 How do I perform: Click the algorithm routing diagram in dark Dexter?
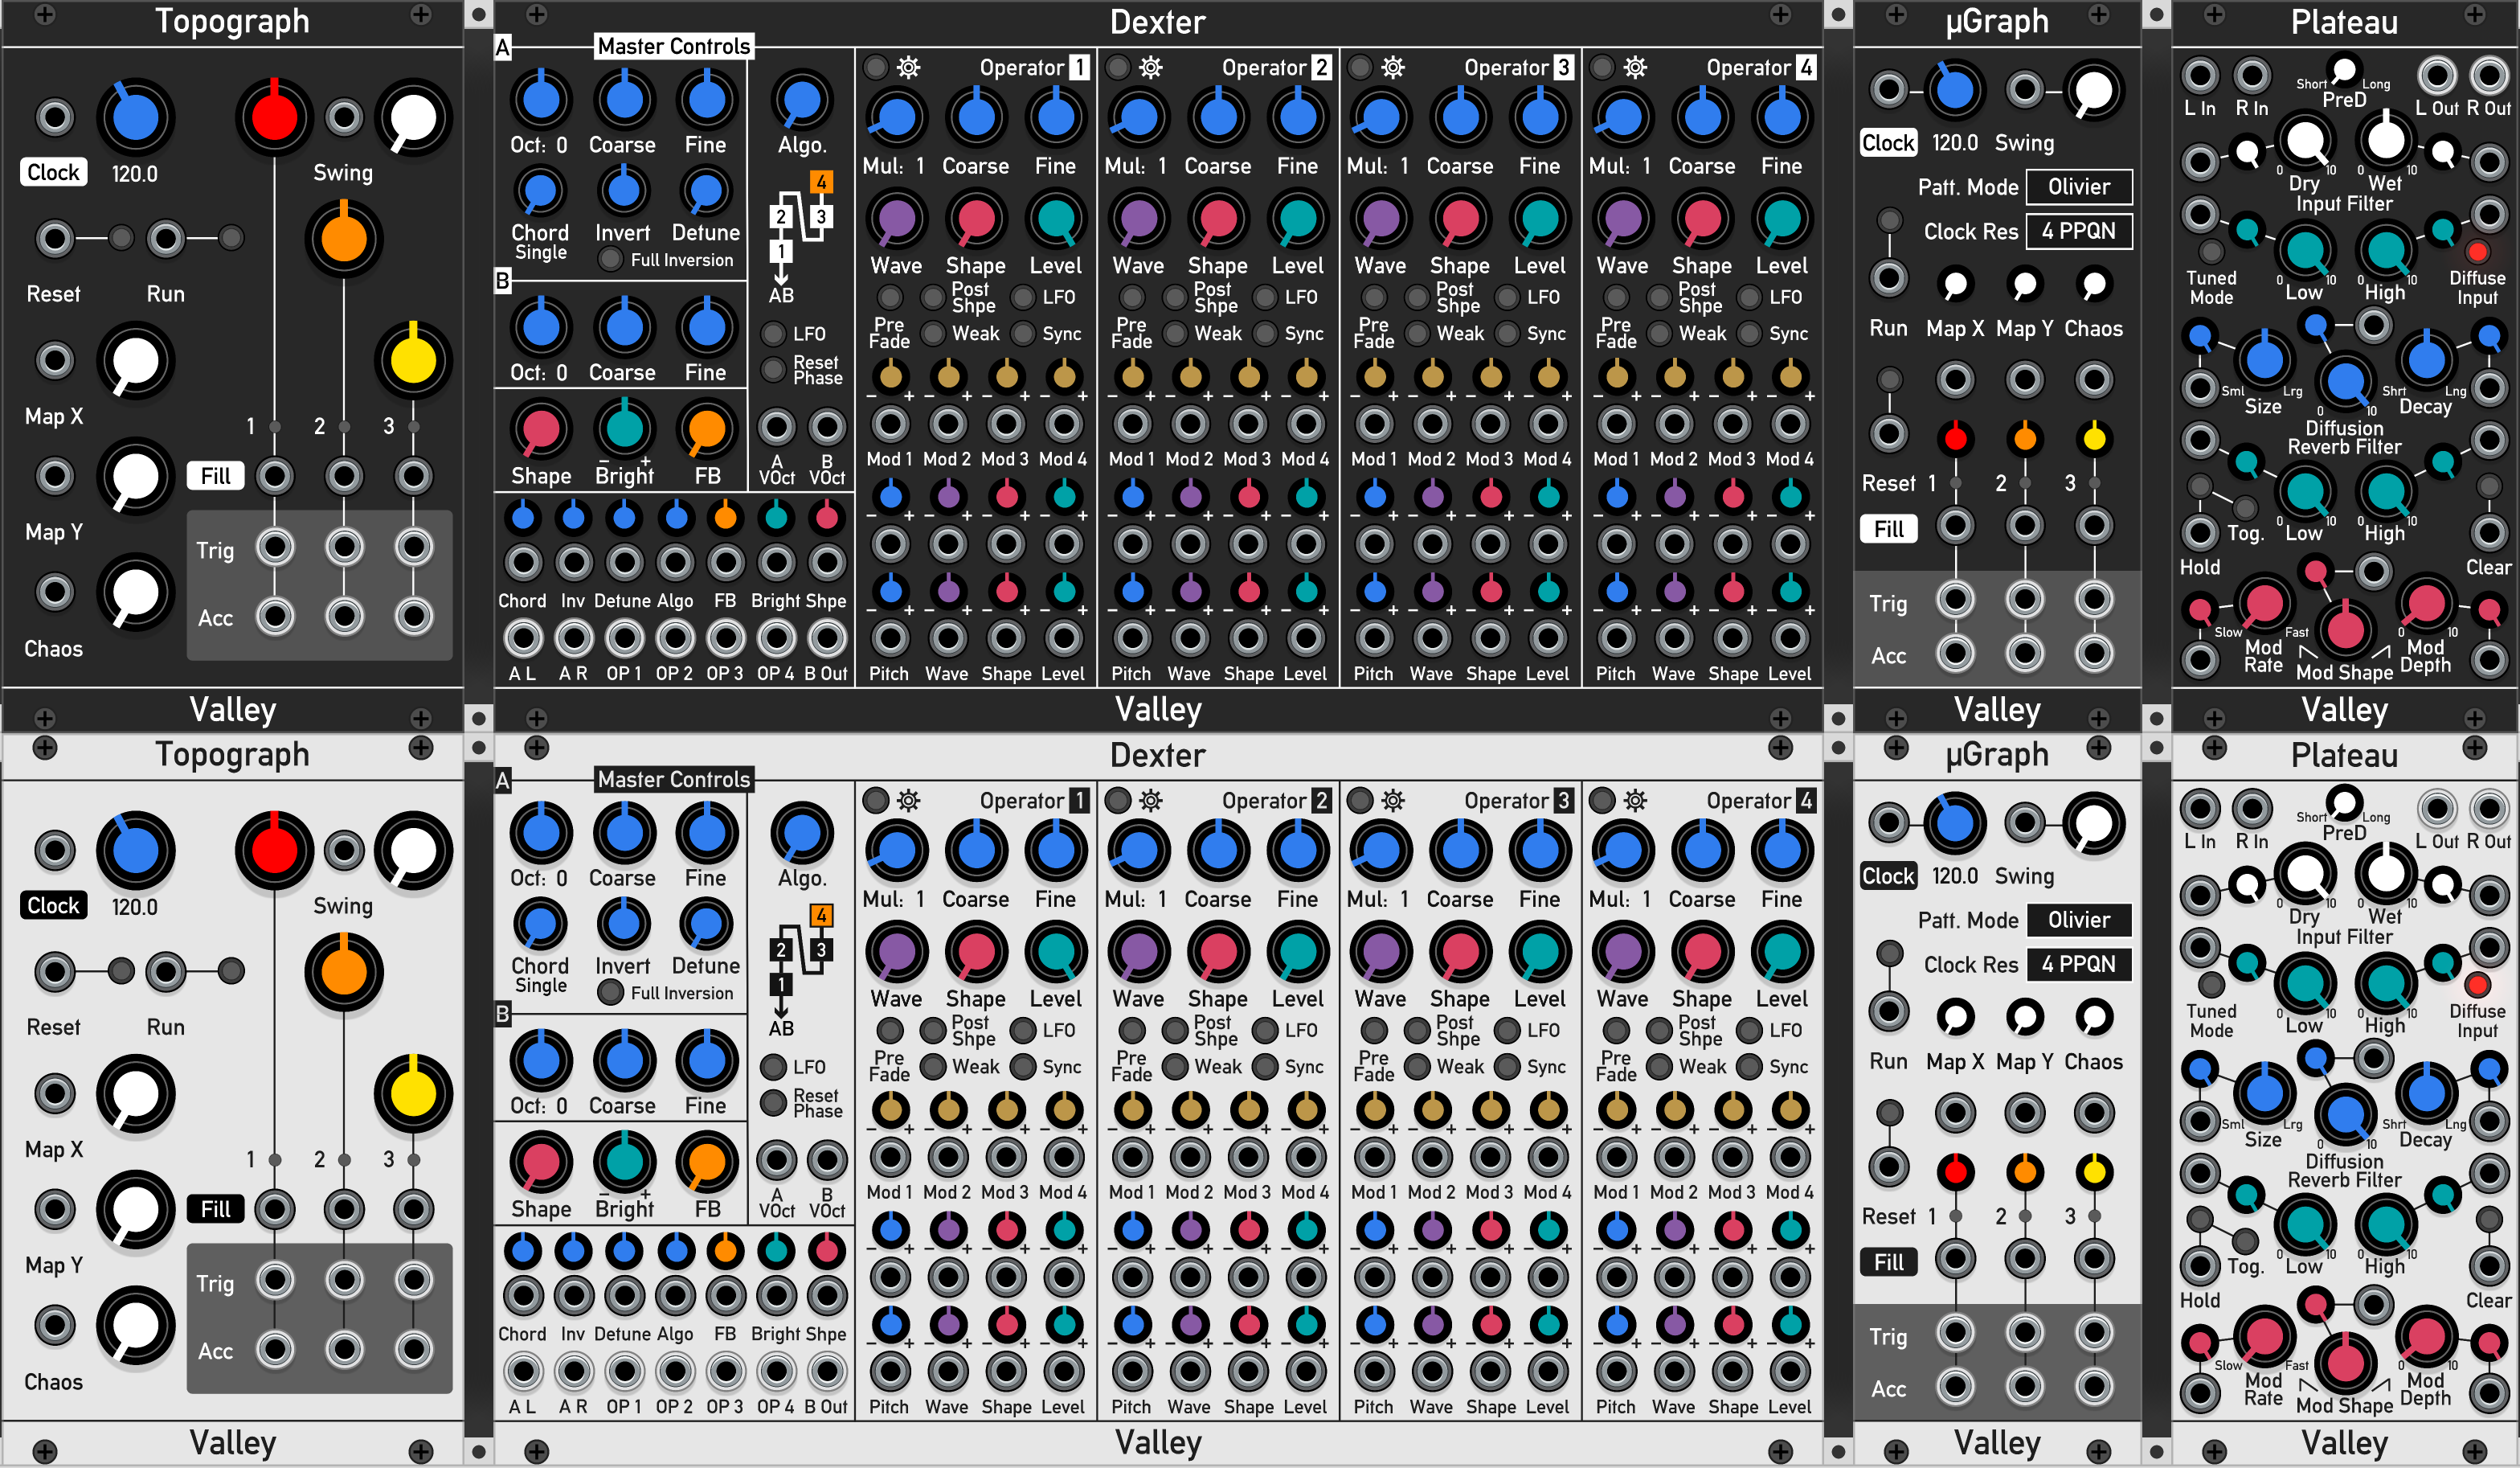(800, 225)
